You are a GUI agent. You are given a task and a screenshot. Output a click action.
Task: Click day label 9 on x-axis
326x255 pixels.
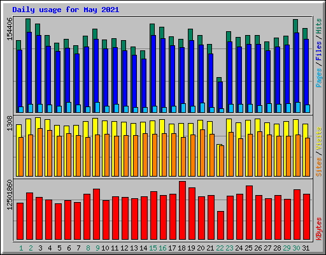[97, 248]
